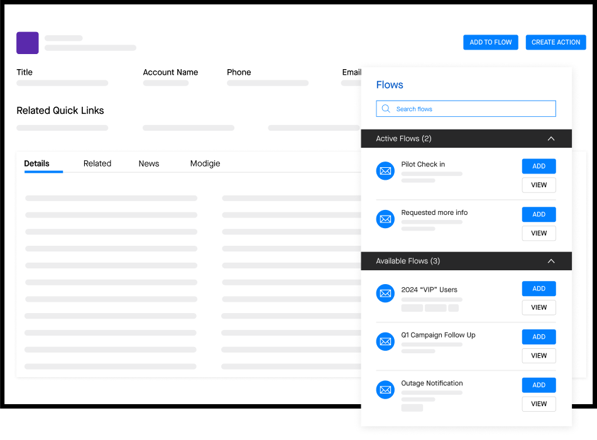Click the envelope icon for 2024 "VIP" Users
Image resolution: width=597 pixels, height=440 pixels.
(385, 293)
